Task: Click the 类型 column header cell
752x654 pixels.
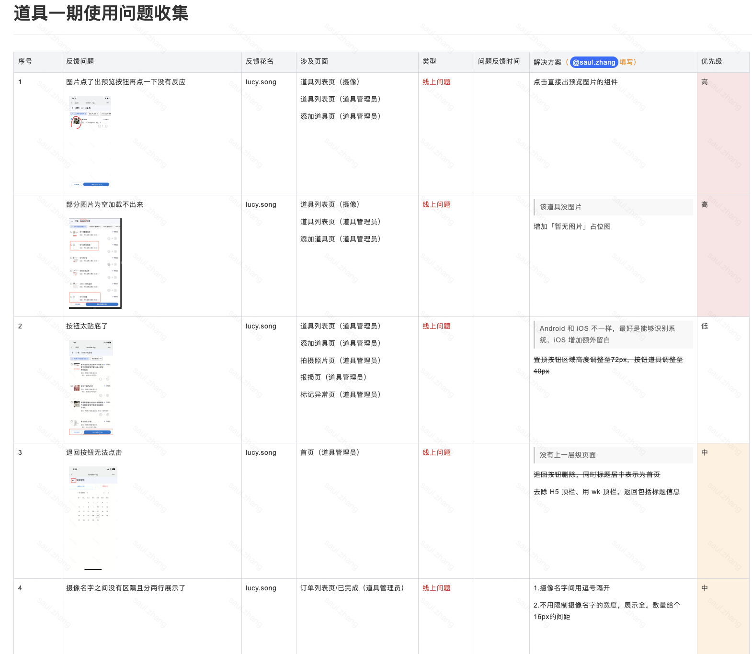Action: click(429, 61)
